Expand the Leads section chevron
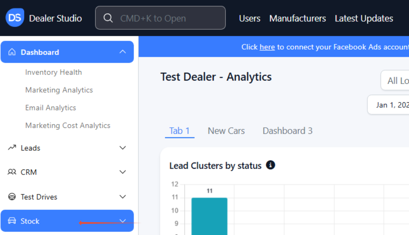This screenshot has height=235, width=409. (x=123, y=148)
